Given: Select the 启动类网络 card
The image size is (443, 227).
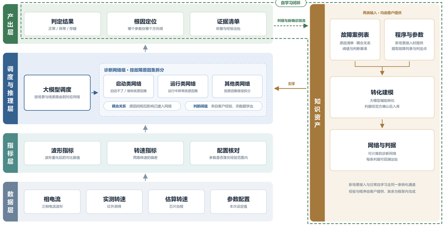Looking at the screenshot, I should pos(129,86).
